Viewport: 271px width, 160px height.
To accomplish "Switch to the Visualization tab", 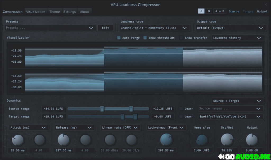I will pyautogui.click(x=35, y=11).
